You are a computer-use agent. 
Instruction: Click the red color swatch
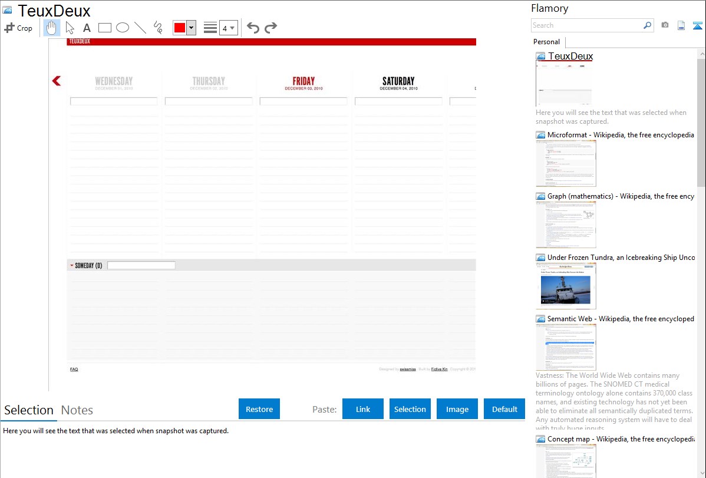[x=180, y=28]
